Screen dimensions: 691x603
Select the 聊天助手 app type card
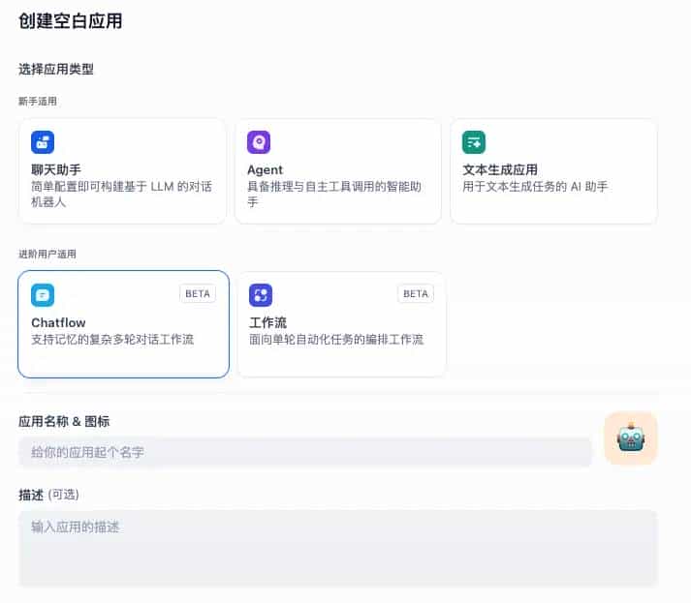(x=122, y=171)
